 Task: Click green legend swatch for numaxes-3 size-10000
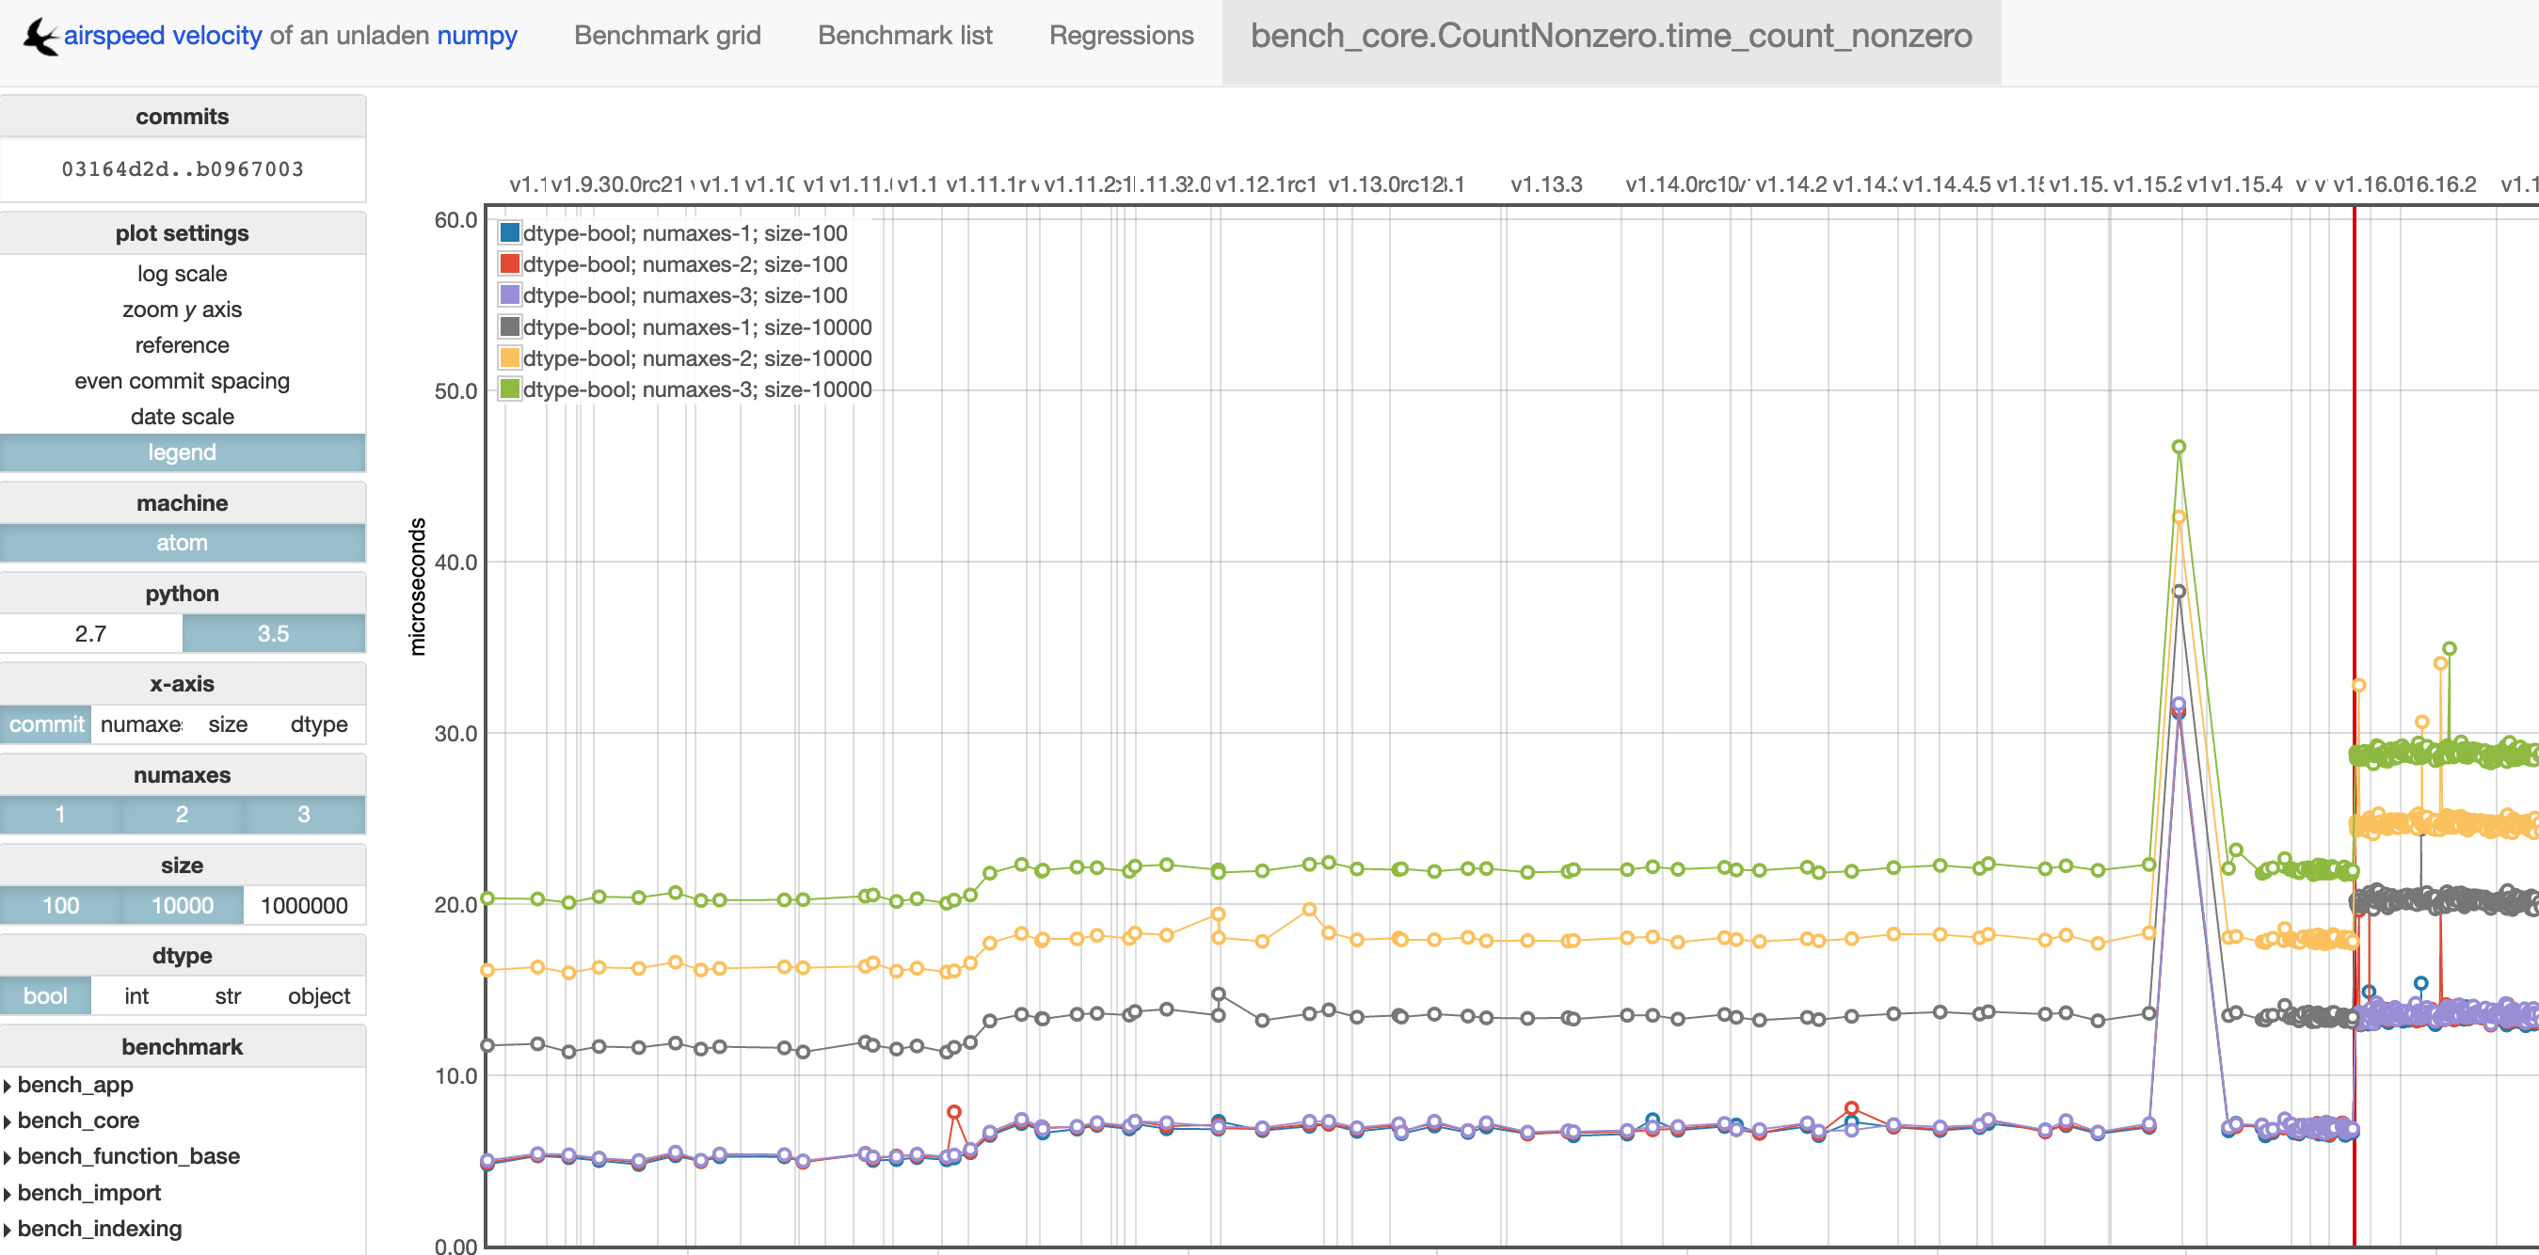pos(509,389)
